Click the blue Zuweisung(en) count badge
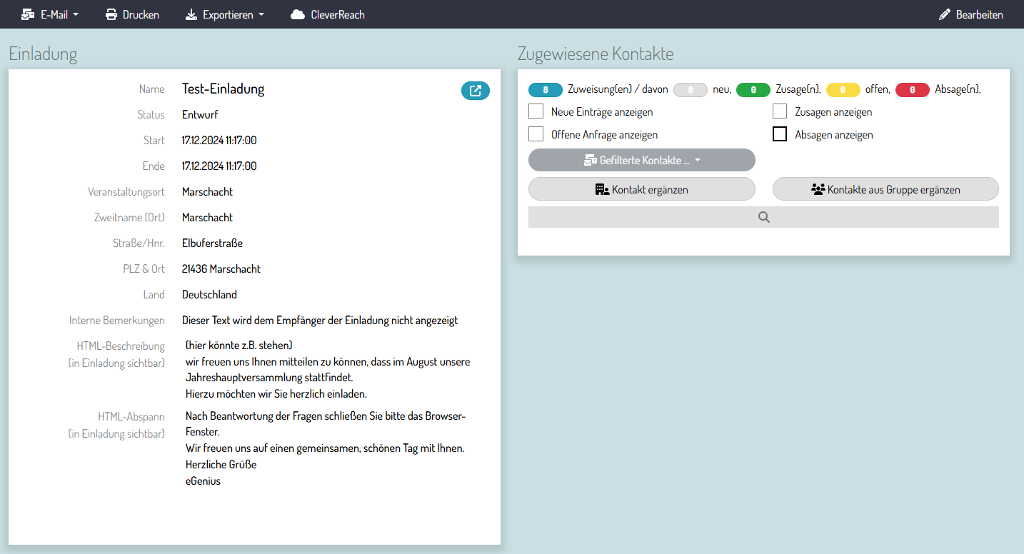The height and width of the screenshot is (554, 1024). coord(546,90)
